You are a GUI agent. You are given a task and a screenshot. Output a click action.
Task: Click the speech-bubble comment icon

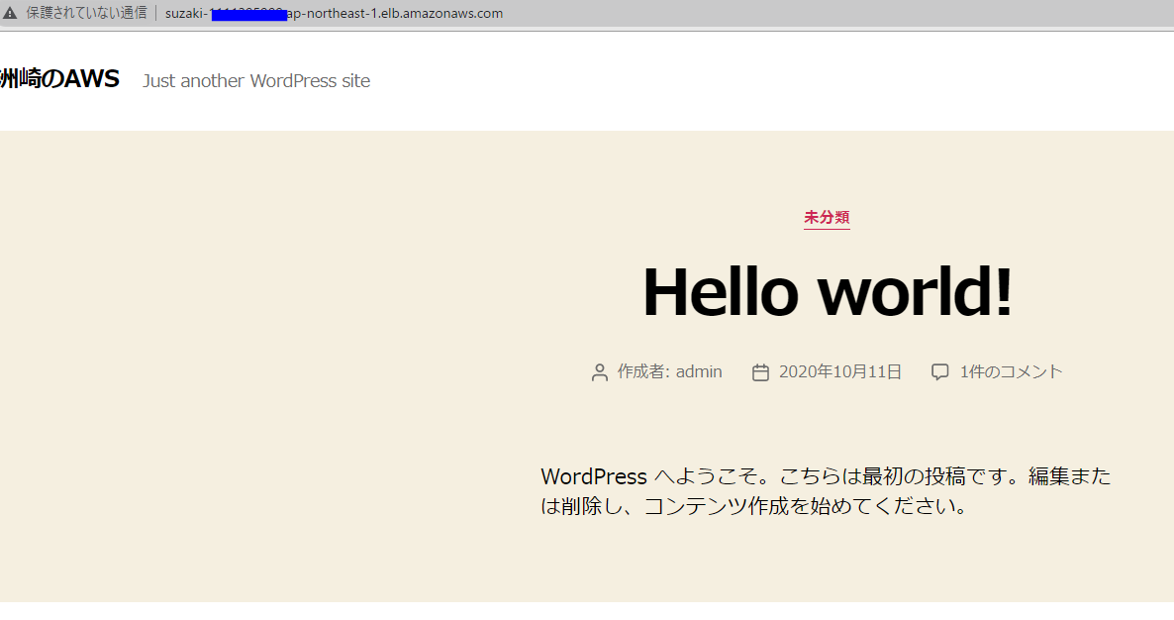938,371
